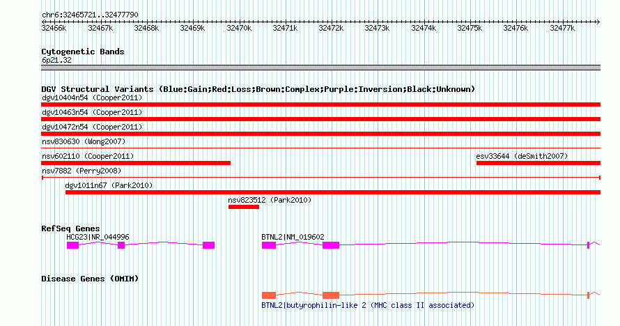
Task: Click the 32470k ruler position
Action: pos(239,29)
